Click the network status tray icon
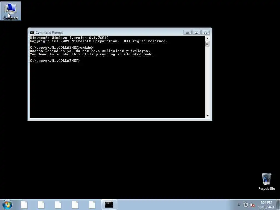Image resolution: width=280 pixels, height=210 pixels. (246, 205)
